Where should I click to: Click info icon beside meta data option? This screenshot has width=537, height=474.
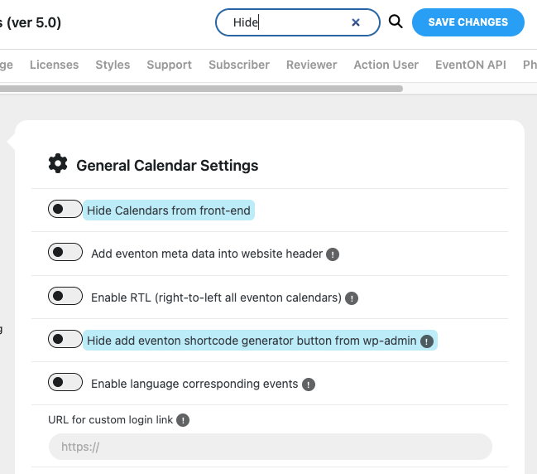click(x=333, y=254)
